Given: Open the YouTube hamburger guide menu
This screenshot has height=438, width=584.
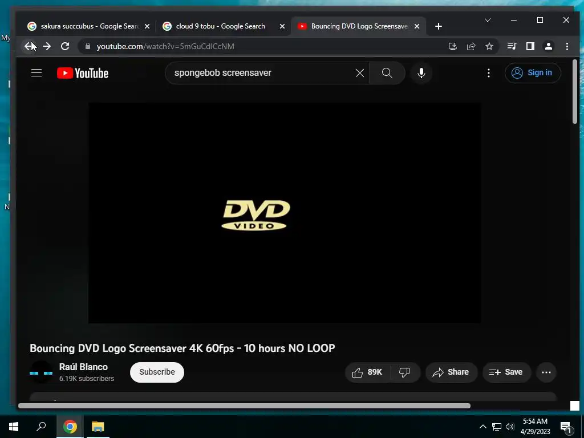Looking at the screenshot, I should coord(36,73).
